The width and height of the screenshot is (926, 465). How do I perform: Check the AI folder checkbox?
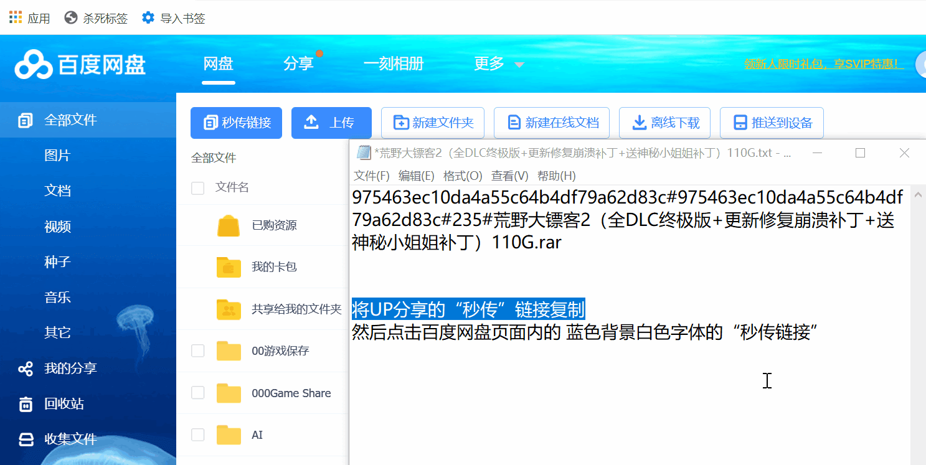pos(197,434)
